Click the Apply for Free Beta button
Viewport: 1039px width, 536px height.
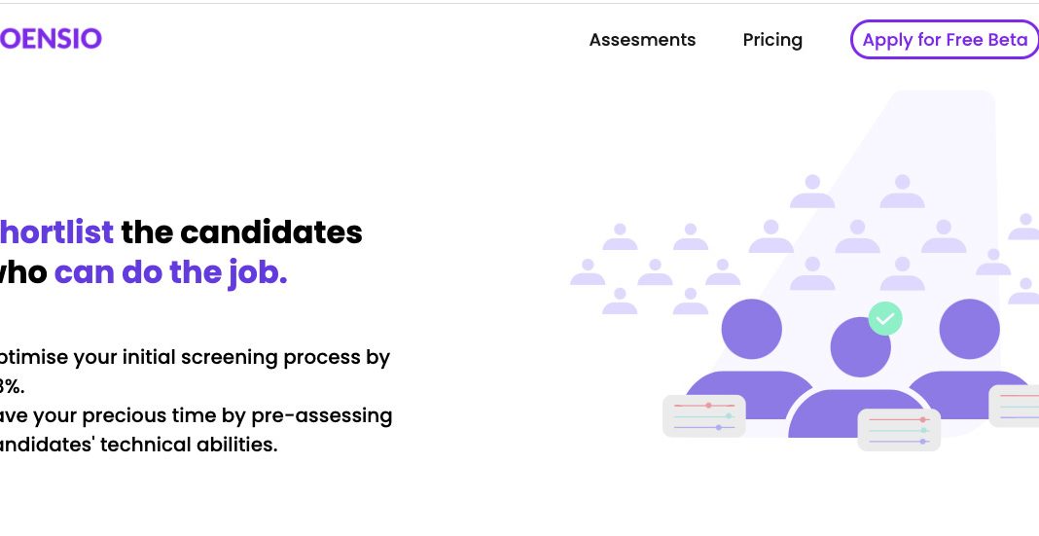coord(945,40)
